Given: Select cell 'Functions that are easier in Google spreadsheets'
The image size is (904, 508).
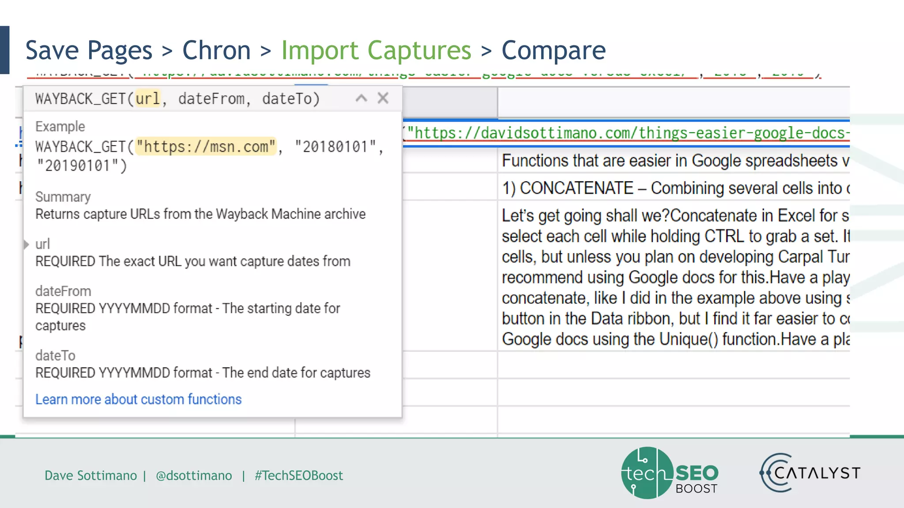Looking at the screenshot, I should 674,161.
